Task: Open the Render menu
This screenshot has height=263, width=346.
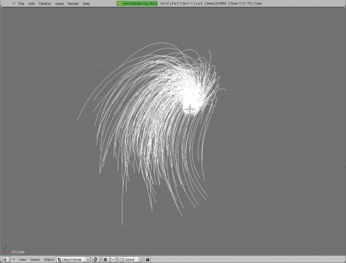Action: pos(73,3)
